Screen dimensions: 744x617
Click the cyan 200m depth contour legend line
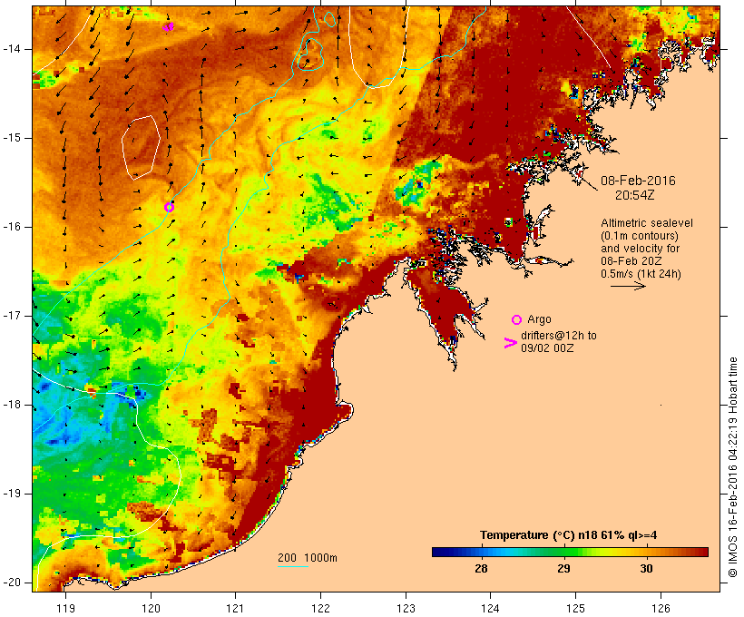tap(293, 566)
